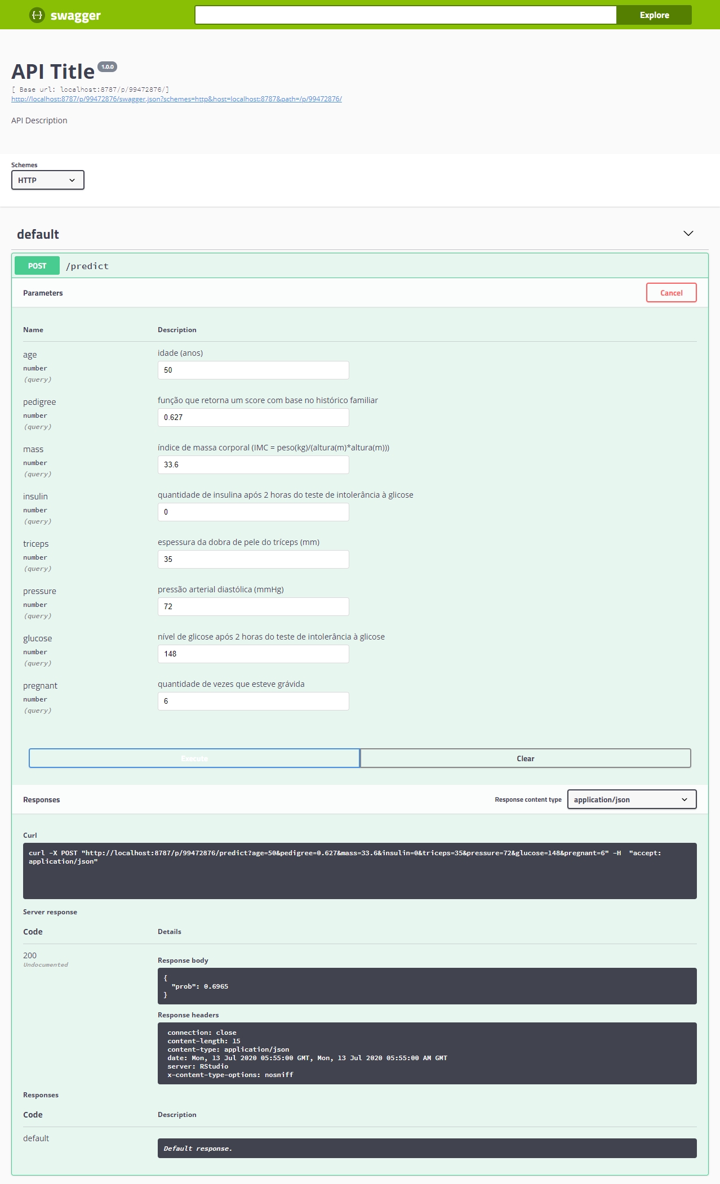
Task: Click the glucose input field
Action: (253, 654)
